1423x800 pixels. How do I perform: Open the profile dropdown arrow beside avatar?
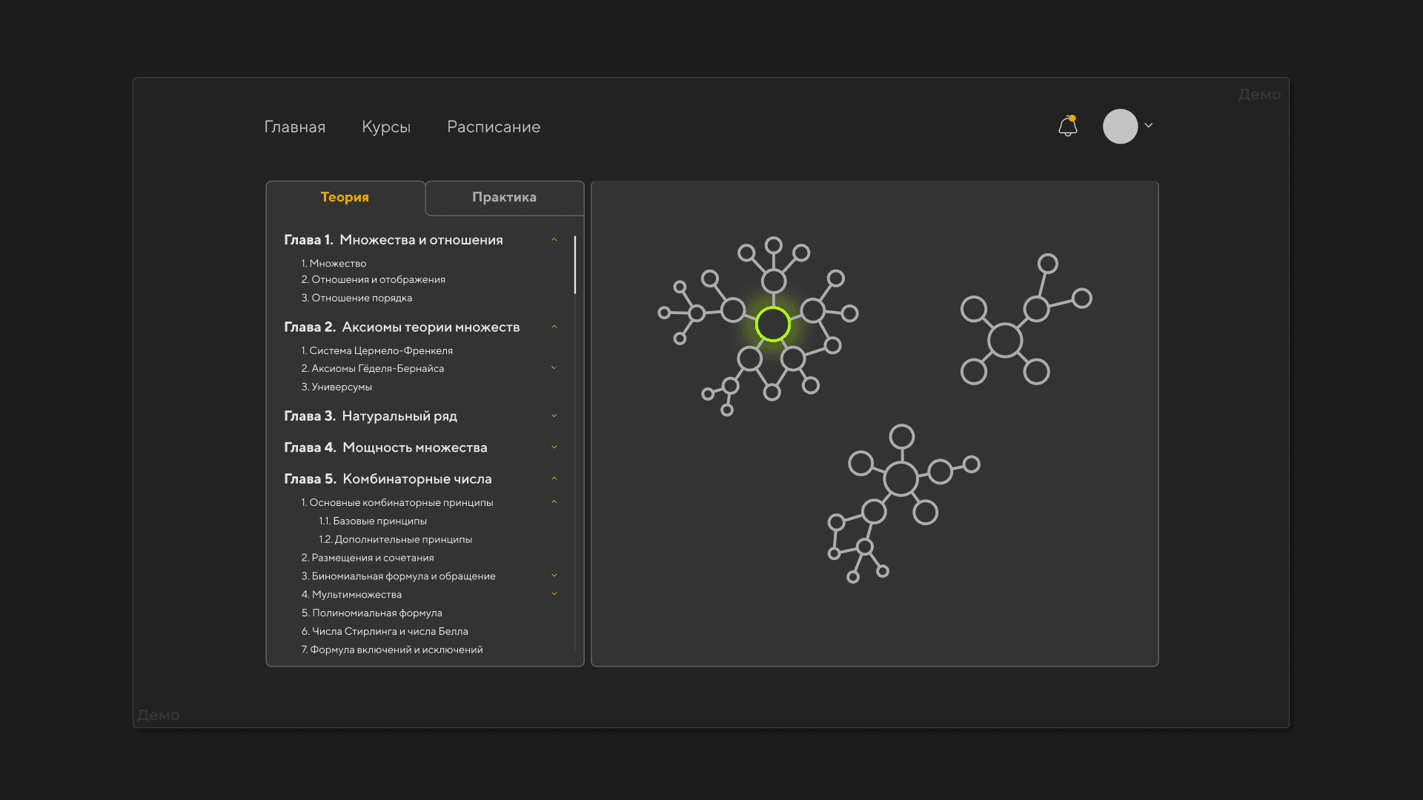1149,125
